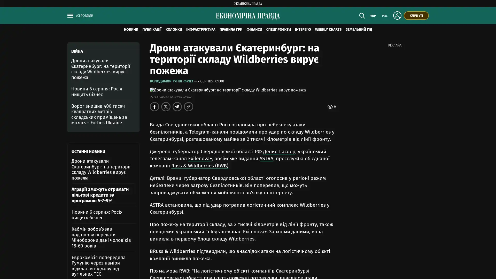Click the article main image
This screenshot has height=279, width=496.
(228, 90)
